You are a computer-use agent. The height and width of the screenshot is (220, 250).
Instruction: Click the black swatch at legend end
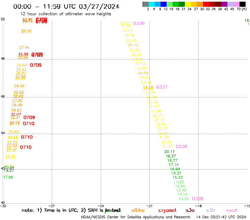(x=242, y=4)
